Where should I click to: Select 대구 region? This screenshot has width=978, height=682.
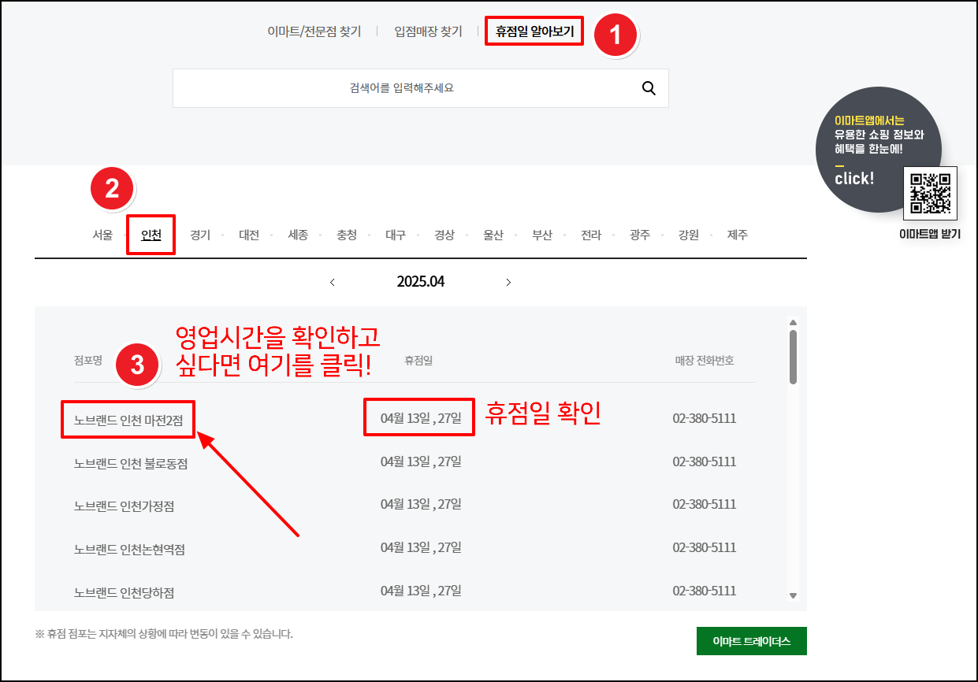pos(396,235)
